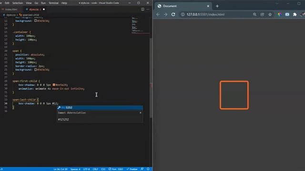This screenshot has height=171, width=305.
Task: Open the Terminal menu
Action: pos(53,3)
